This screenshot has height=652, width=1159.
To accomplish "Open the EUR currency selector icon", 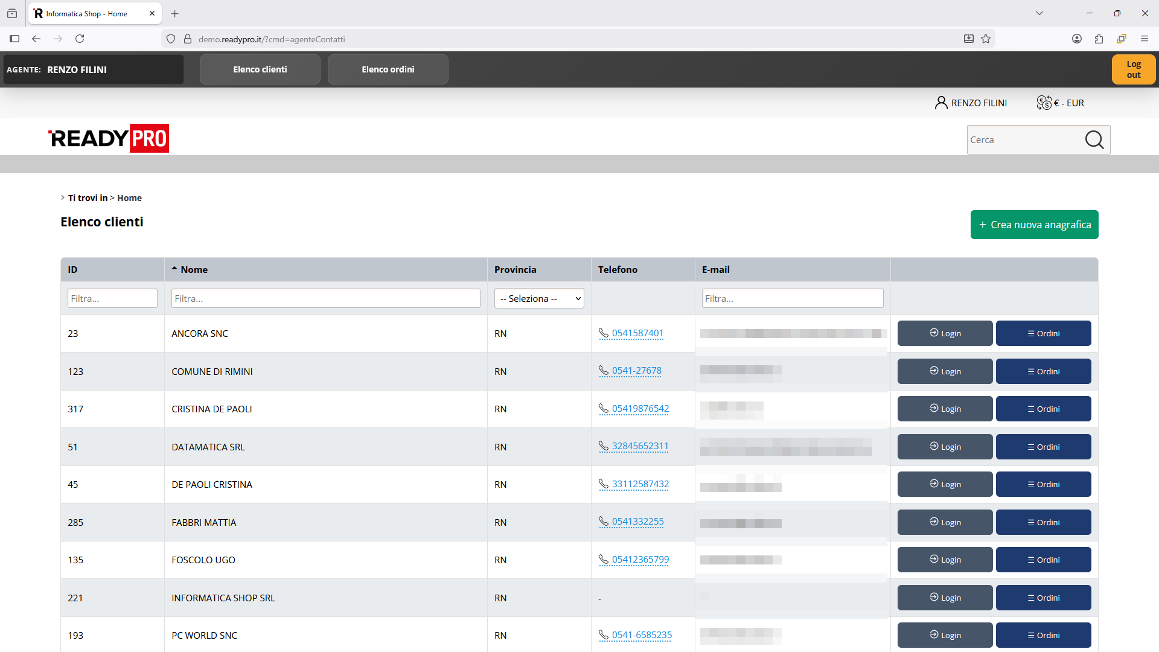I will coord(1044,103).
